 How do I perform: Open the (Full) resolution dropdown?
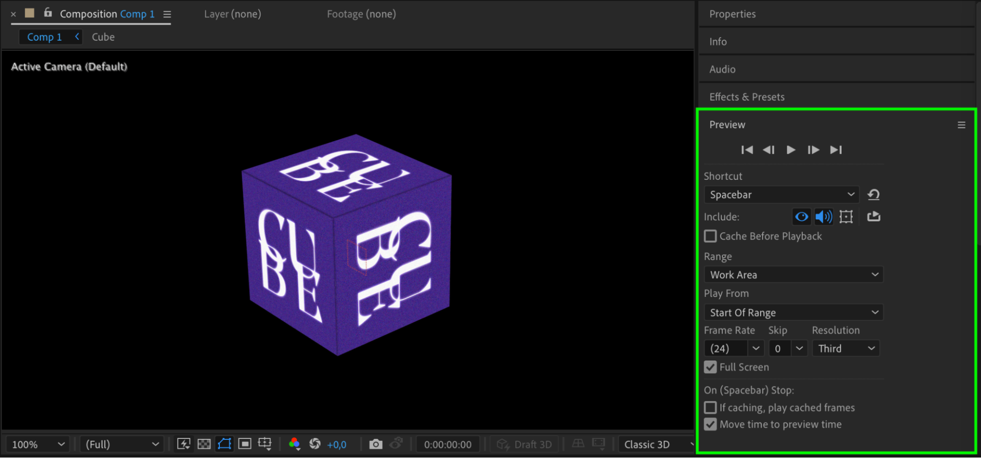[122, 444]
